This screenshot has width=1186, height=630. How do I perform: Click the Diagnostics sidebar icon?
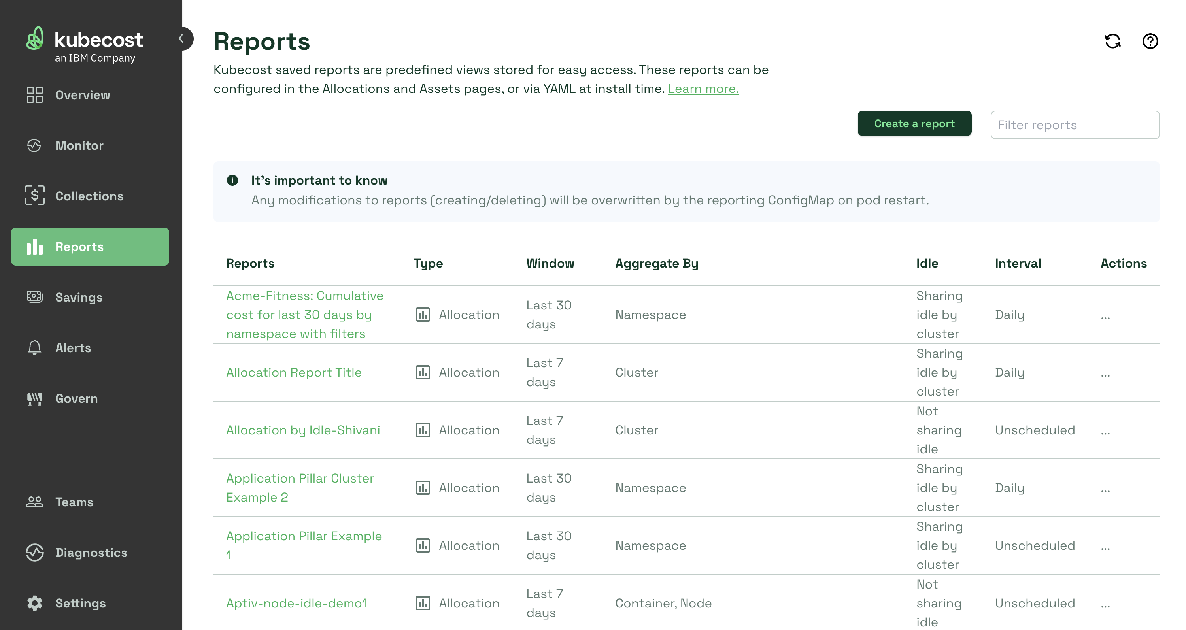point(34,552)
